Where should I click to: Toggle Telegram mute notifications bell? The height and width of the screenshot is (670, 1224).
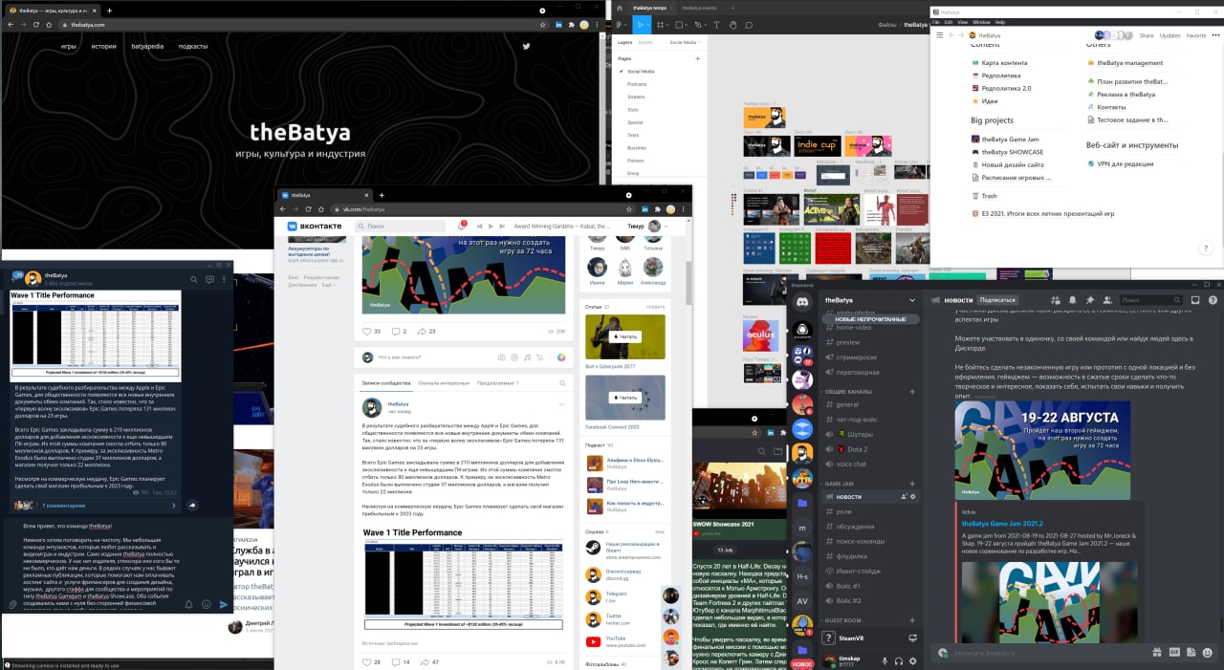[188, 604]
